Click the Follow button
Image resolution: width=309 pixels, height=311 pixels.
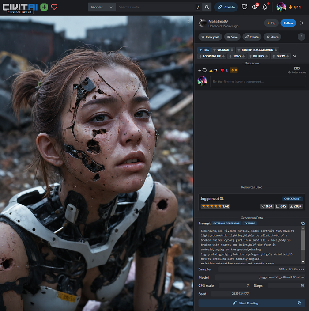point(288,23)
